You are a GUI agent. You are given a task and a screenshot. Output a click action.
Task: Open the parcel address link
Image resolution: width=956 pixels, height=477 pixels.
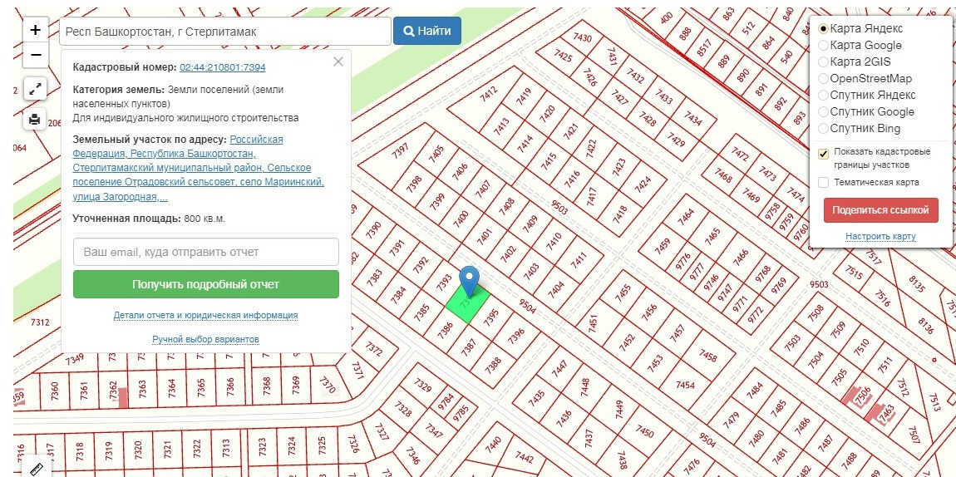(x=198, y=168)
